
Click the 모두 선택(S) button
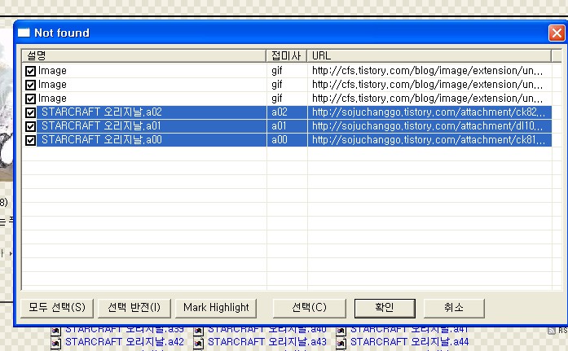coord(57,308)
